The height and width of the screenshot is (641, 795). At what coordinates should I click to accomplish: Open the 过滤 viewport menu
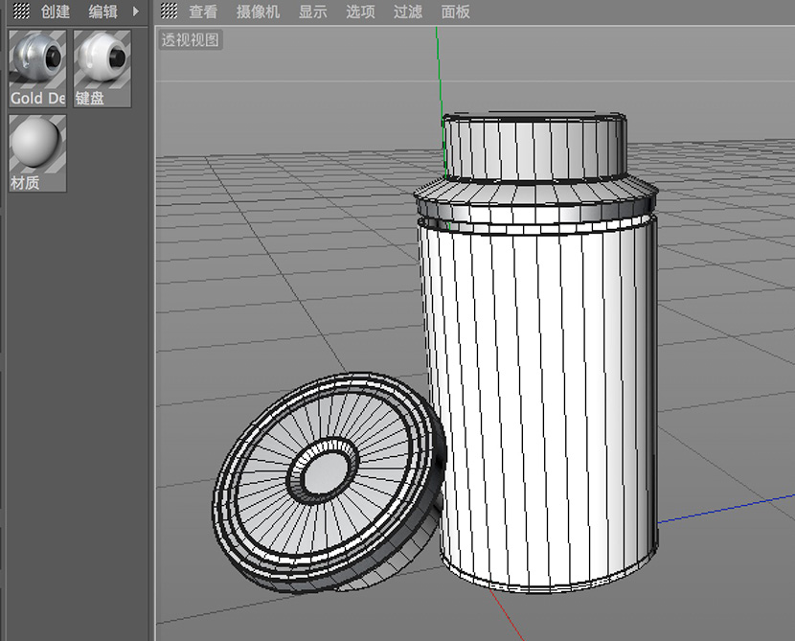point(408,11)
